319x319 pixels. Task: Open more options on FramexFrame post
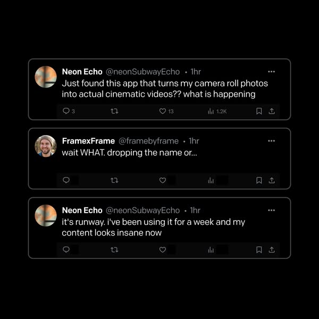click(271, 141)
